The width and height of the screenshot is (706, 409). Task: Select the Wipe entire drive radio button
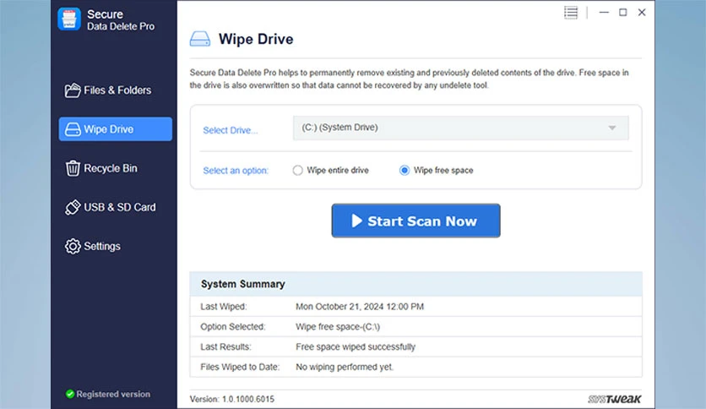(297, 170)
